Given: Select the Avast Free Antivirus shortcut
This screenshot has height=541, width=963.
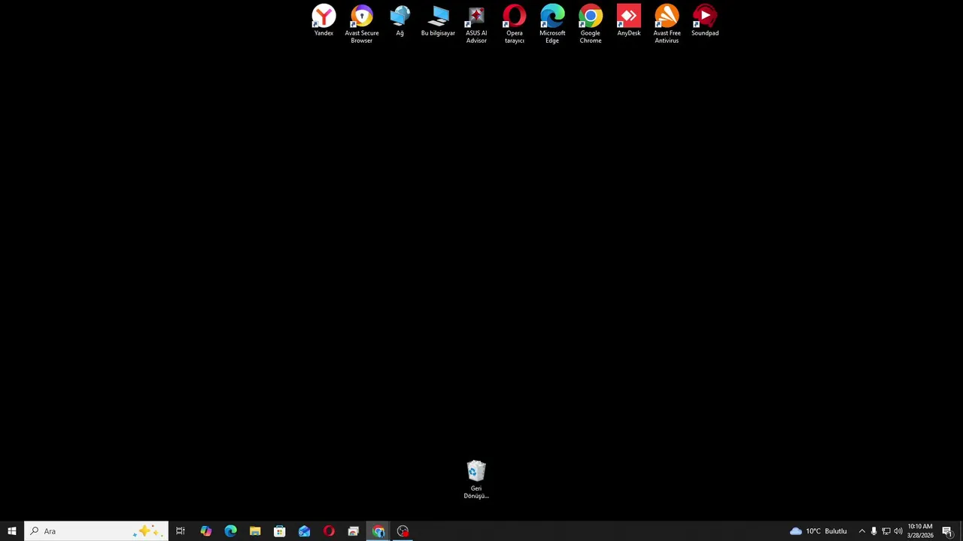Looking at the screenshot, I should click(667, 24).
